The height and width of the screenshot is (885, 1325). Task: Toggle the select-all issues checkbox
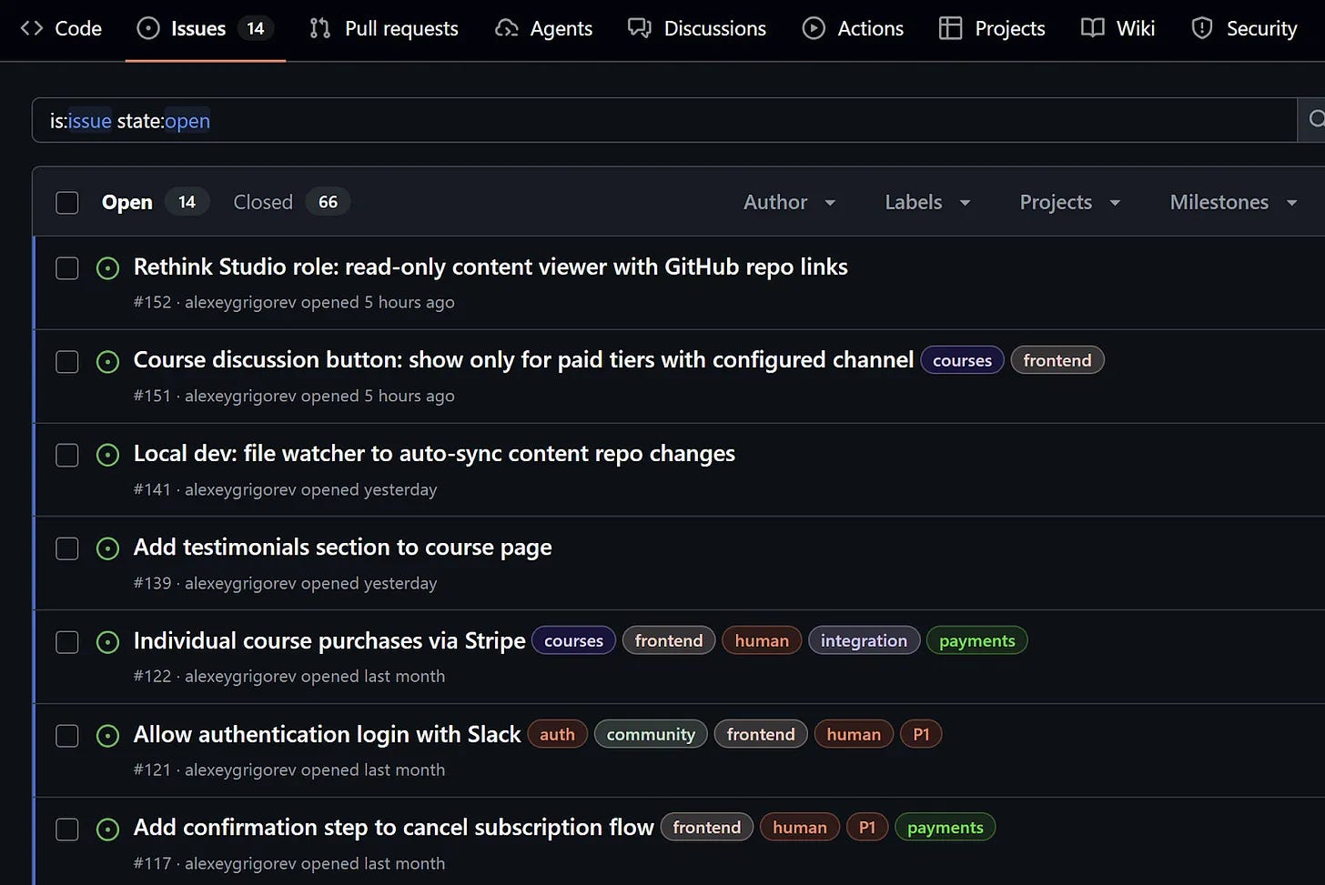pyautogui.click(x=67, y=202)
